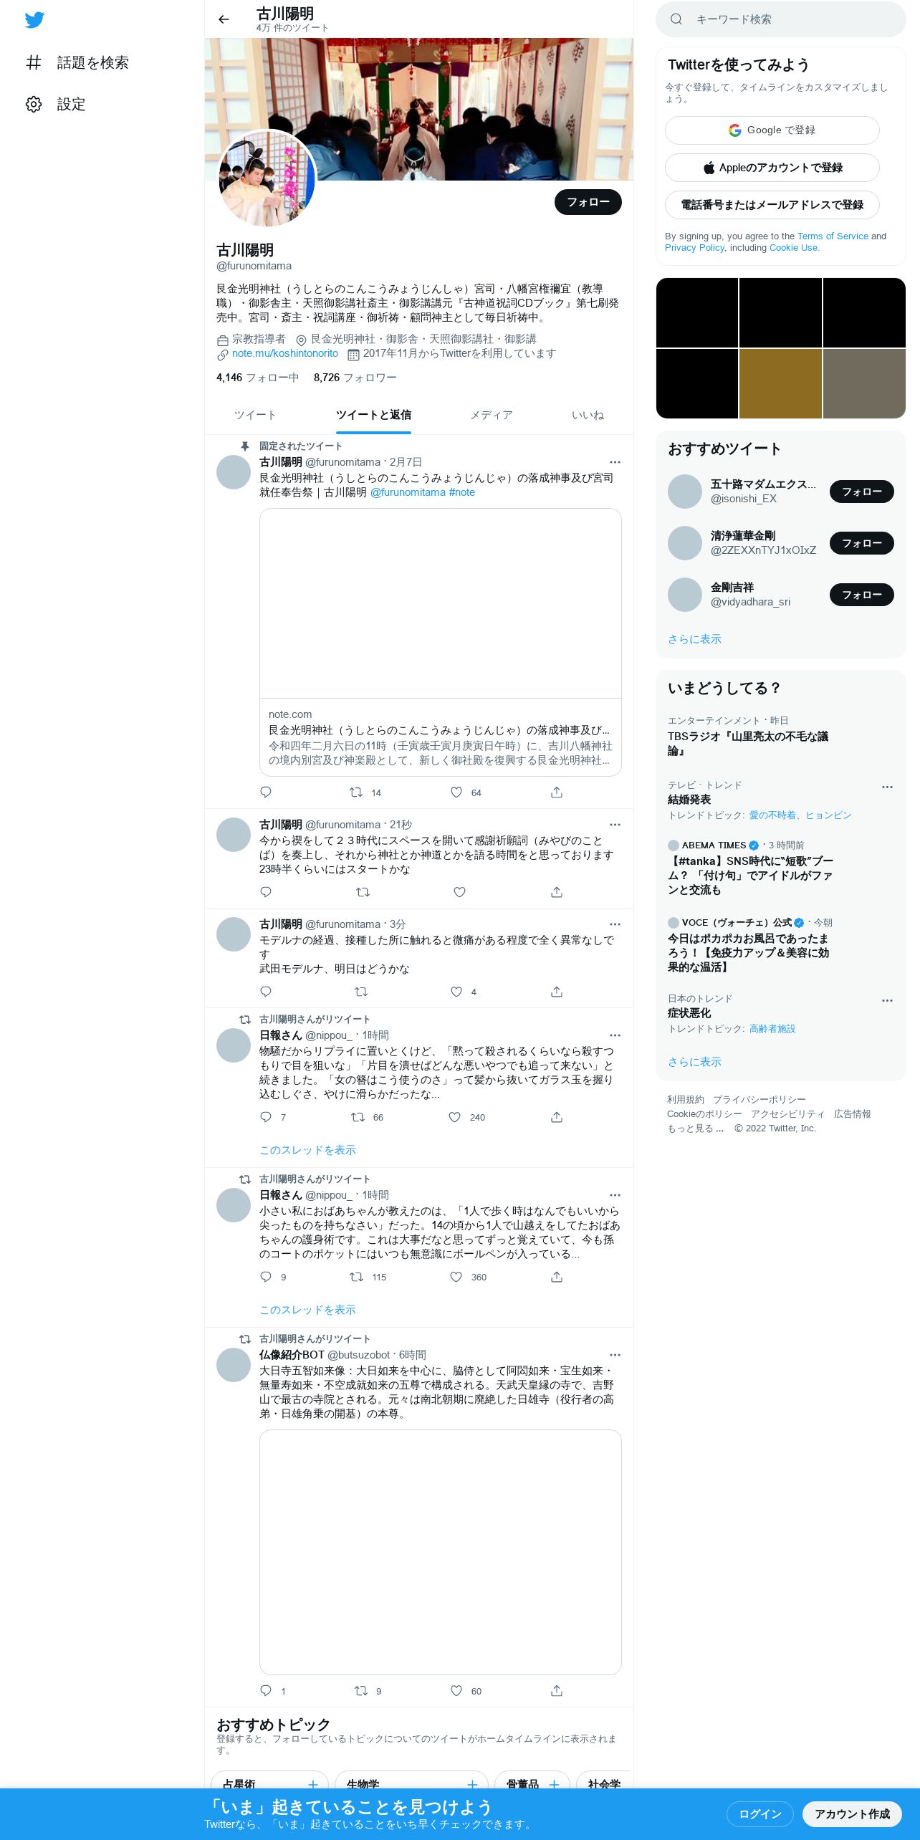Switch to the メディア tab
Viewport: 920px width, 1840px height.
point(492,415)
